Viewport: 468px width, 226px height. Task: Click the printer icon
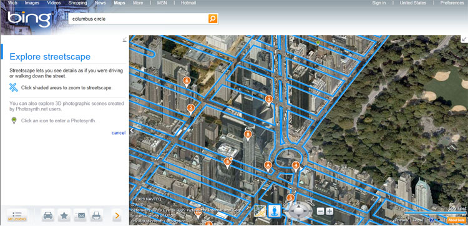coord(96,215)
